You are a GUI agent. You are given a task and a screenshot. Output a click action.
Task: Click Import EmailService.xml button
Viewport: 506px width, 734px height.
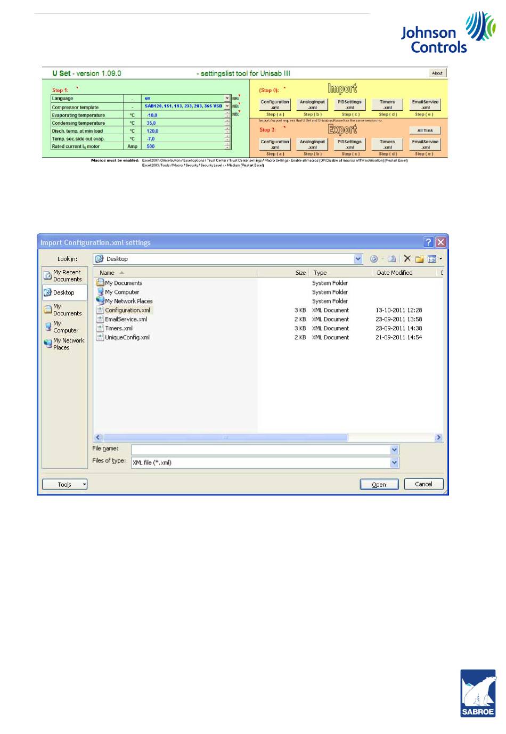(425, 104)
